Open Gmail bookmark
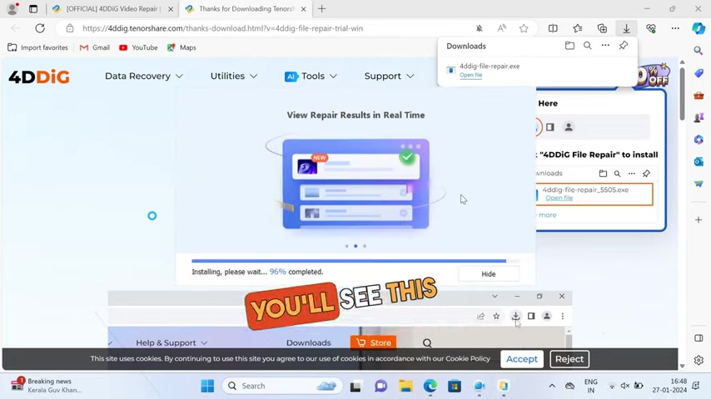Viewport: 711px width, 399px height. tap(94, 47)
